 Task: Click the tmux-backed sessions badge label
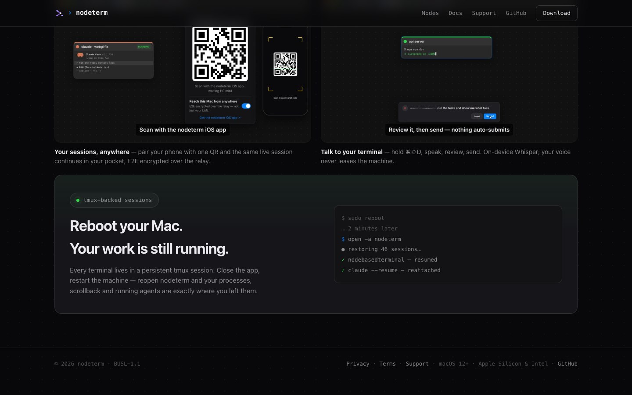point(118,200)
